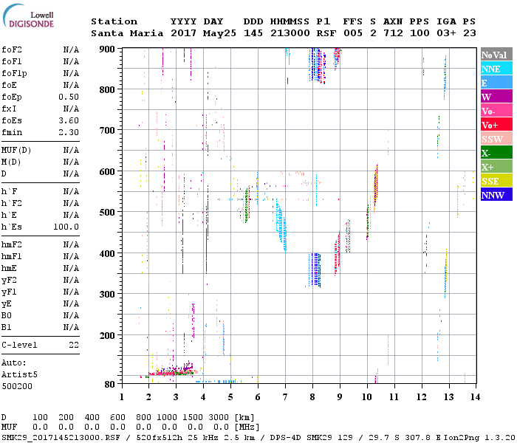The width and height of the screenshot is (517, 443).
Task: Click the AXN value 712
Action: [x=393, y=33]
